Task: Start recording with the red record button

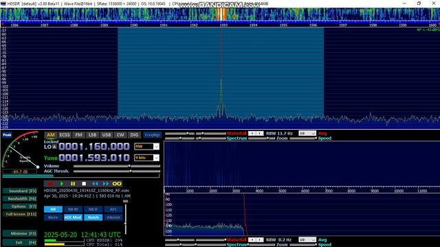Action: click(50, 184)
